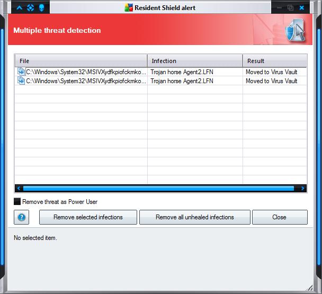Click second row's Trojan horse Agent2.LFN cell
Viewport: 322px width, 294px height.
click(182, 81)
